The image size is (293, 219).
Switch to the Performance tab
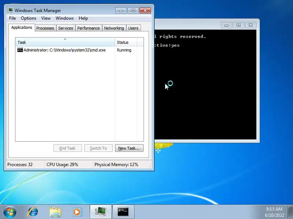tap(89, 28)
